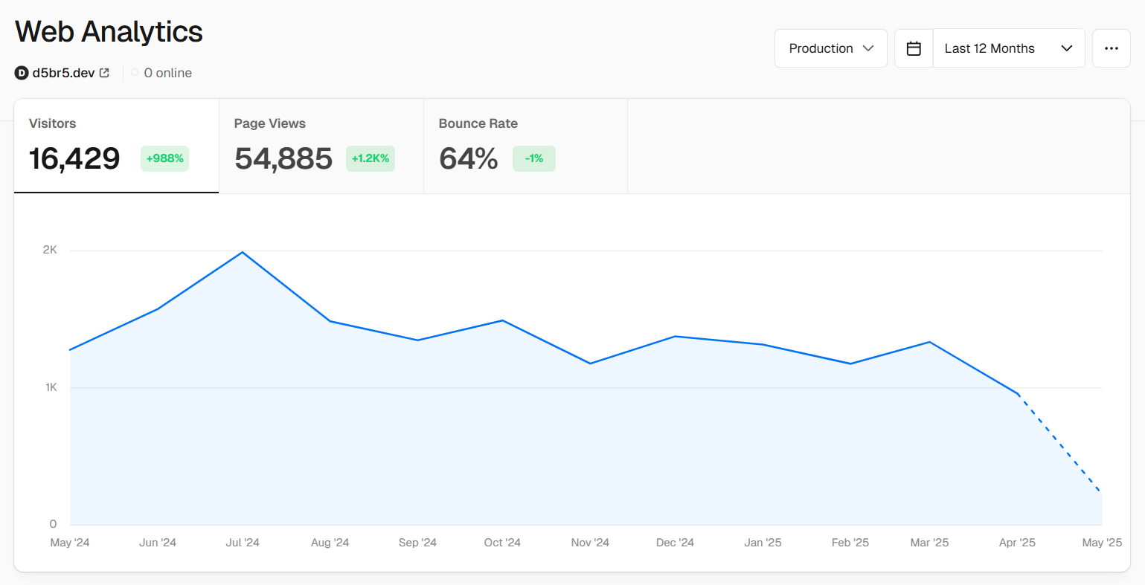Select the Page Views tab
This screenshot has width=1145, height=585.
pyautogui.click(x=321, y=146)
